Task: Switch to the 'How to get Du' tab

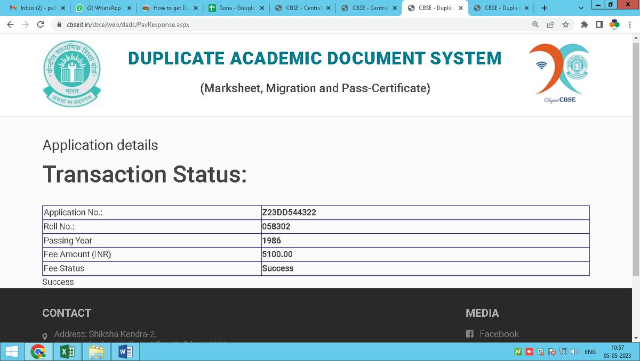Action: point(170,8)
